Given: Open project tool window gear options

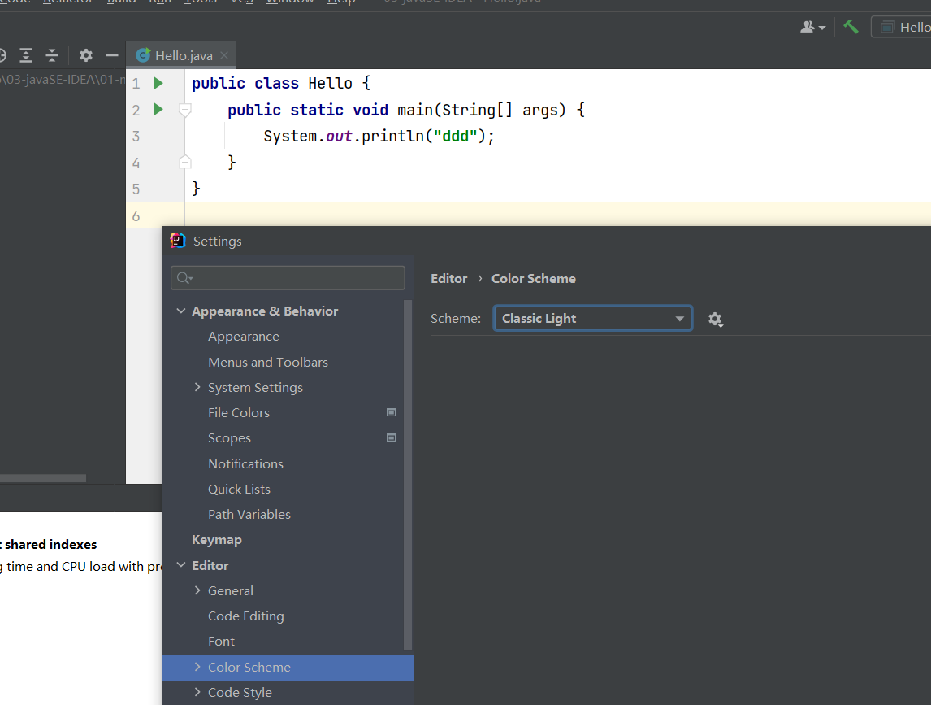Looking at the screenshot, I should click(86, 55).
